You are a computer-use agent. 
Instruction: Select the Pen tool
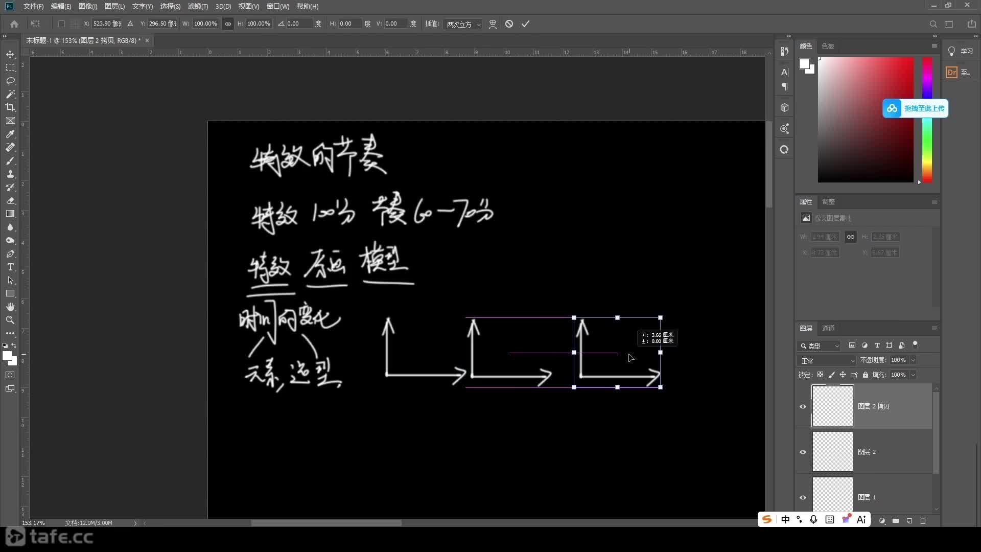(10, 254)
